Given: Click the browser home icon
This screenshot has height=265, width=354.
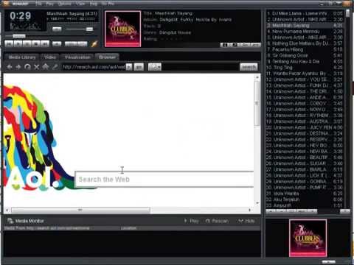Looking at the screenshot, I should click(x=46, y=67).
